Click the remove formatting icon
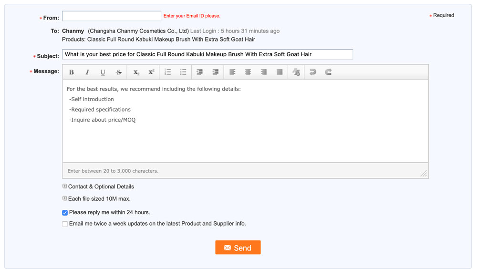477x269 pixels. 296,72
